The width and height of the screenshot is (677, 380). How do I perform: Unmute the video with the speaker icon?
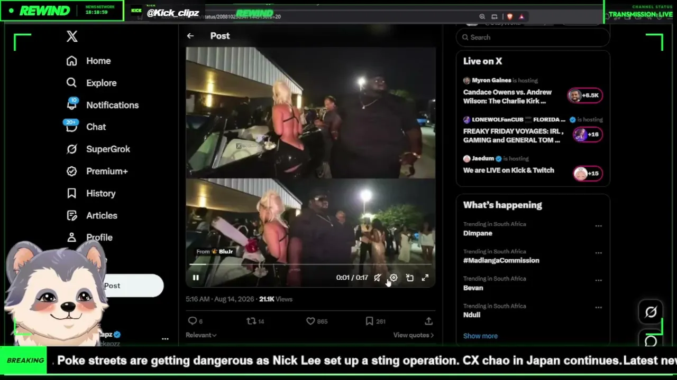[377, 278]
